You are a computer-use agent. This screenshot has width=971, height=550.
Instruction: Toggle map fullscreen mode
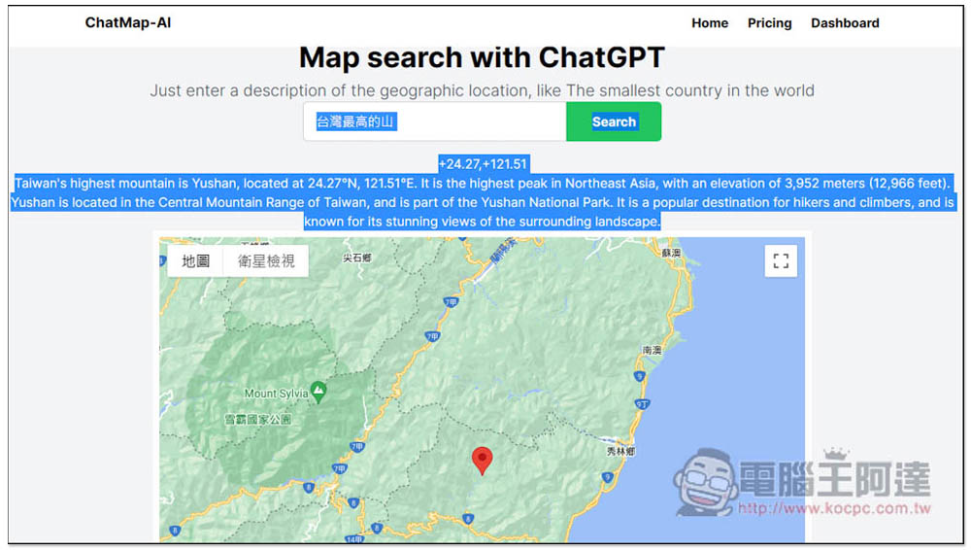pos(781,261)
